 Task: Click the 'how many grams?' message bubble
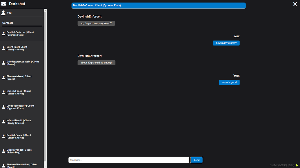click(x=226, y=43)
